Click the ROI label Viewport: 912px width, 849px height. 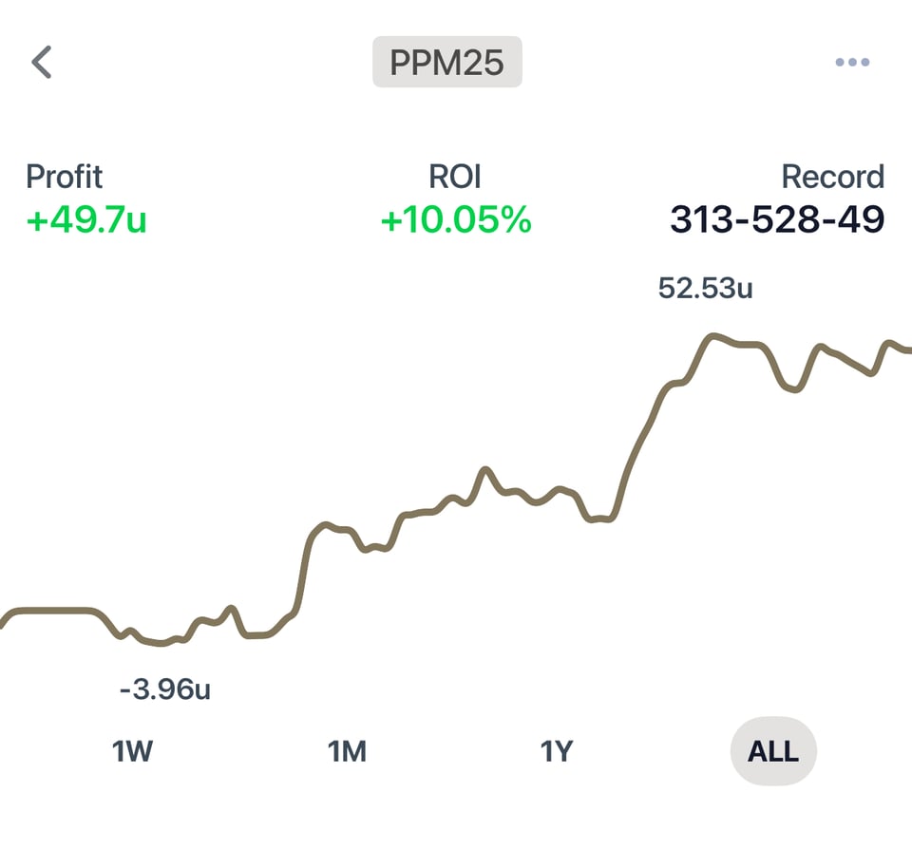point(455,177)
